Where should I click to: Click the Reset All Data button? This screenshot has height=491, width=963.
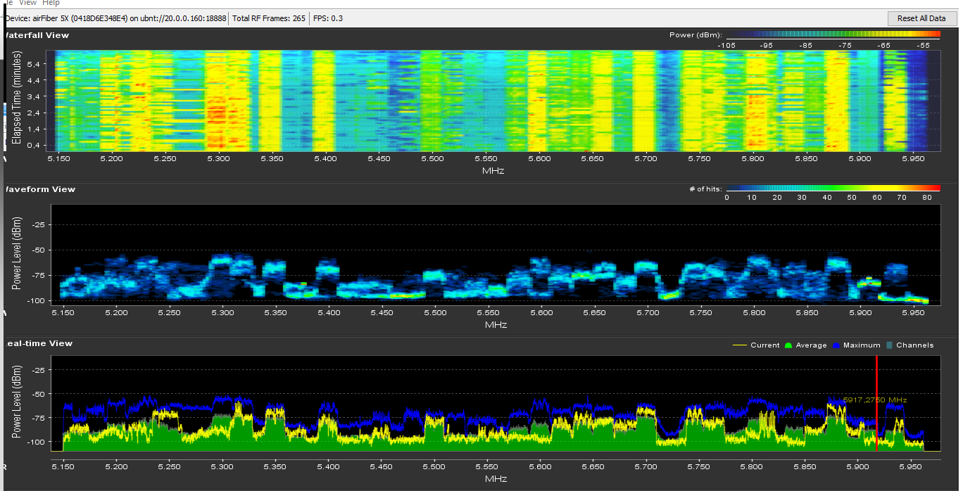[921, 18]
